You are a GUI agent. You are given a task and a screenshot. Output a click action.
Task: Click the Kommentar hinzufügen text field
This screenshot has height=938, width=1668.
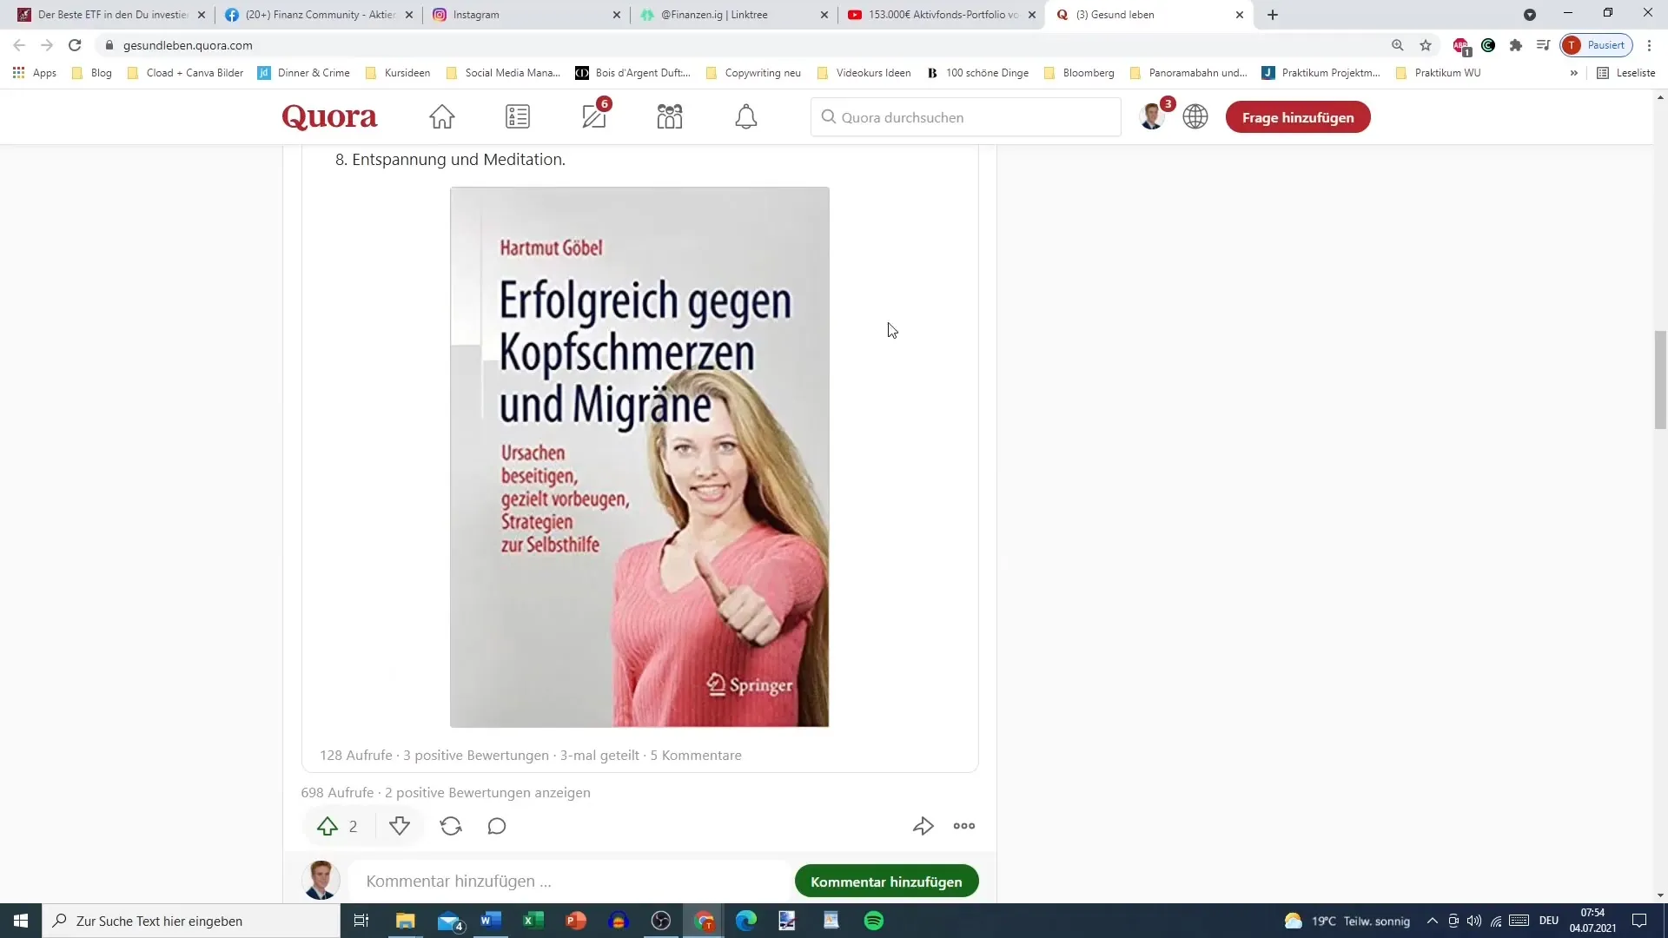pyautogui.click(x=570, y=882)
